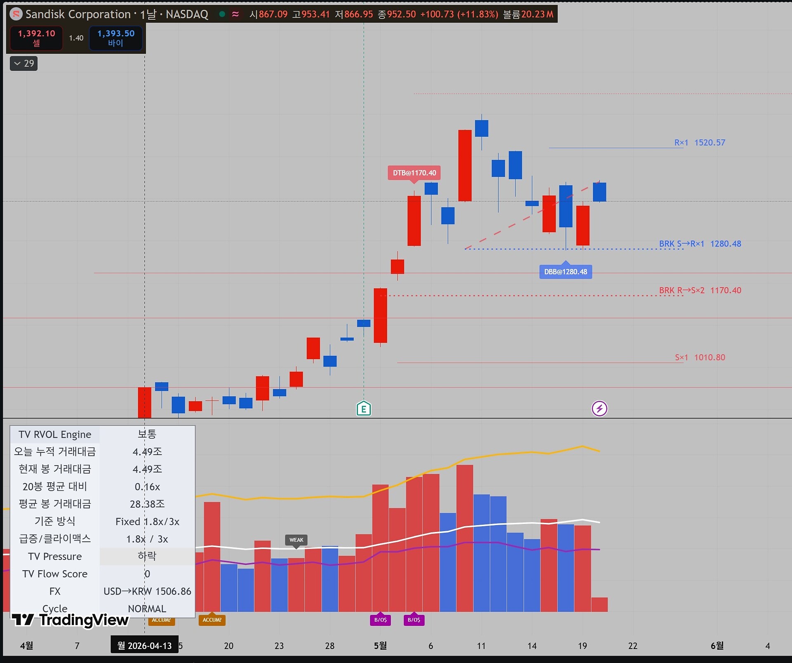Viewport: 792px width, 663px height.
Task: Click the 급증/클라이맥스 row label
Action: point(55,539)
